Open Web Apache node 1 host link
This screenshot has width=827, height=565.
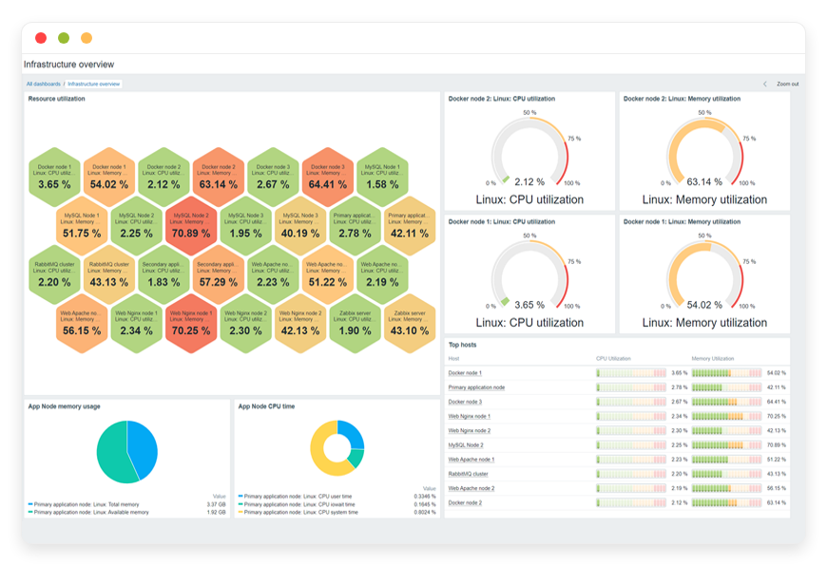tap(471, 460)
